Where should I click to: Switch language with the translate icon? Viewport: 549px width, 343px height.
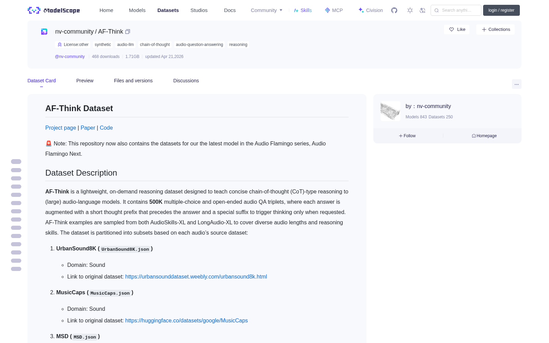tap(422, 10)
